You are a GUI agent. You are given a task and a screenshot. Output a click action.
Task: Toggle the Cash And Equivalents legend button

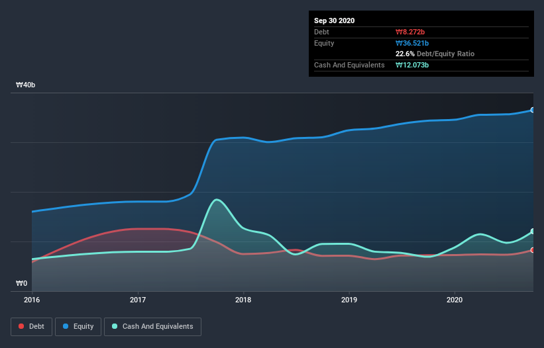coord(152,327)
